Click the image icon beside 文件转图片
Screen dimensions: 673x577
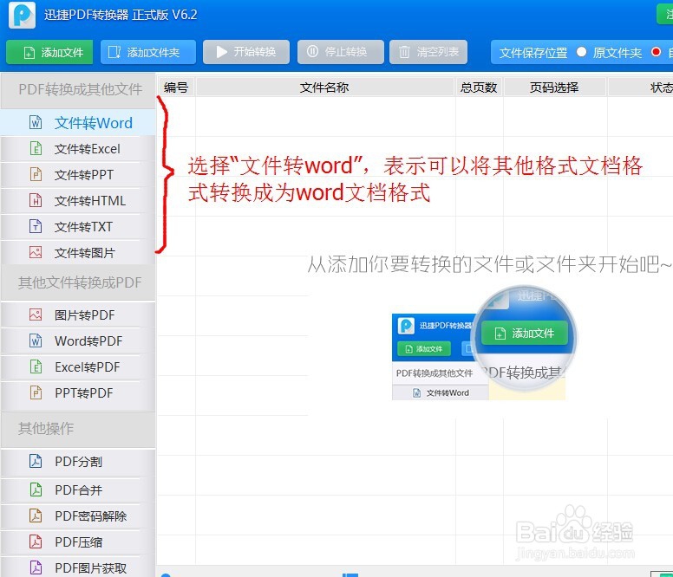coord(36,252)
